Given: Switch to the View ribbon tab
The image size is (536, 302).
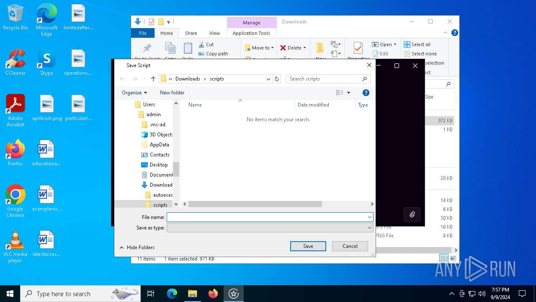Looking at the screenshot, I should 214,33.
